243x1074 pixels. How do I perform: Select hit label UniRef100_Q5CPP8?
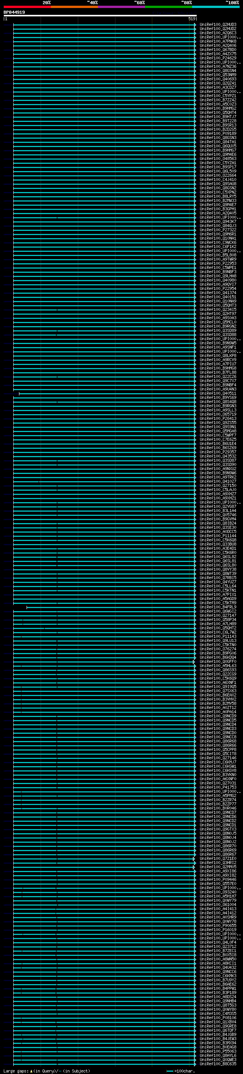click(x=218, y=749)
